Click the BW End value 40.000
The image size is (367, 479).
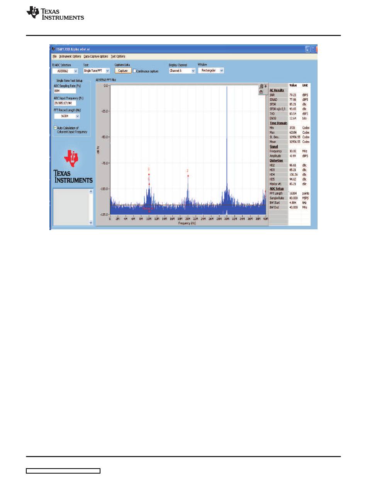294,208
